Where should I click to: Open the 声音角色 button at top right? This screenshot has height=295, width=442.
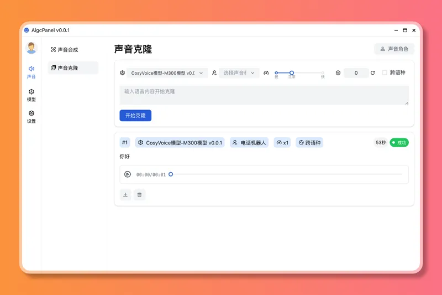coord(394,49)
